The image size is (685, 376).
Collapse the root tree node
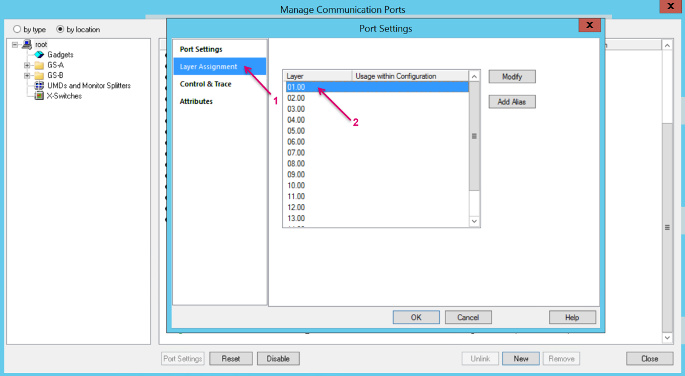pos(15,44)
